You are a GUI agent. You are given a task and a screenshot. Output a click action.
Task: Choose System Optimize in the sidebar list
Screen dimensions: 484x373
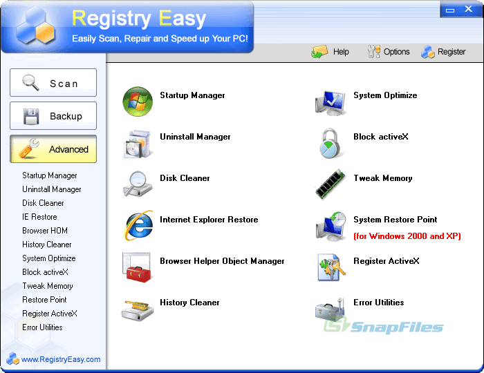[49, 258]
